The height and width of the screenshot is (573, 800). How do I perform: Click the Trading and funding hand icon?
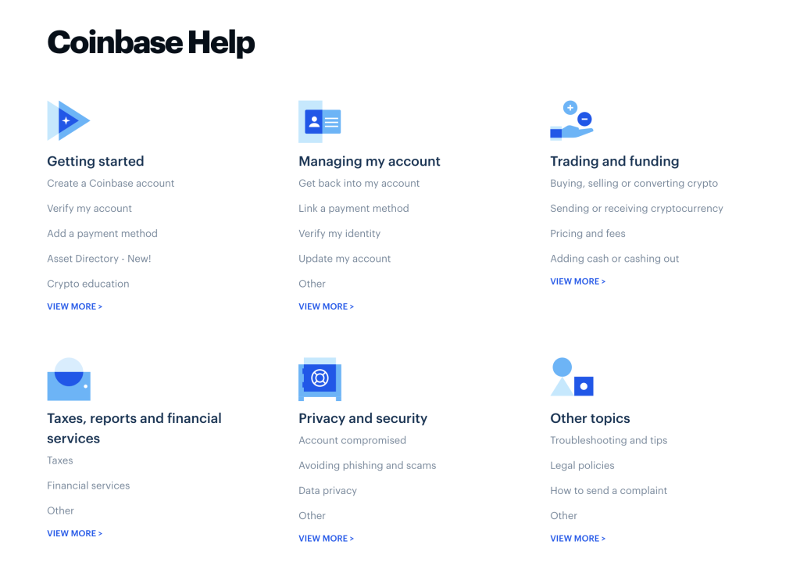click(571, 120)
